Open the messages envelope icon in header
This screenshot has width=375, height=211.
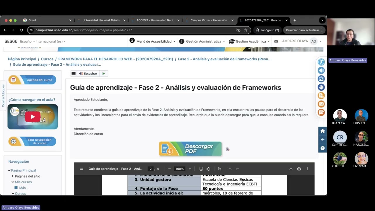(x=276, y=41)
